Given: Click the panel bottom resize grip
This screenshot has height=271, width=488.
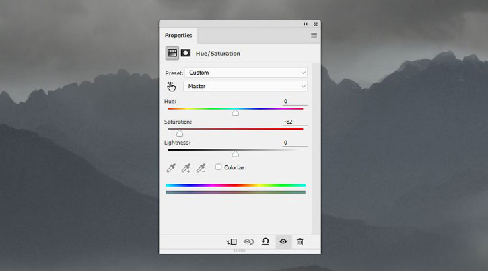Looking at the screenshot, I should click(x=240, y=250).
